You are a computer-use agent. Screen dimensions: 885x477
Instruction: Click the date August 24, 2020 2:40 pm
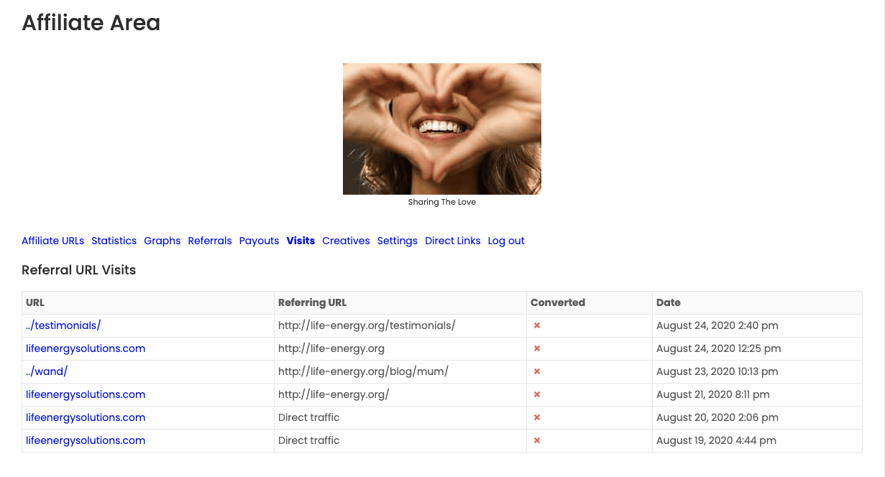pyautogui.click(x=717, y=325)
